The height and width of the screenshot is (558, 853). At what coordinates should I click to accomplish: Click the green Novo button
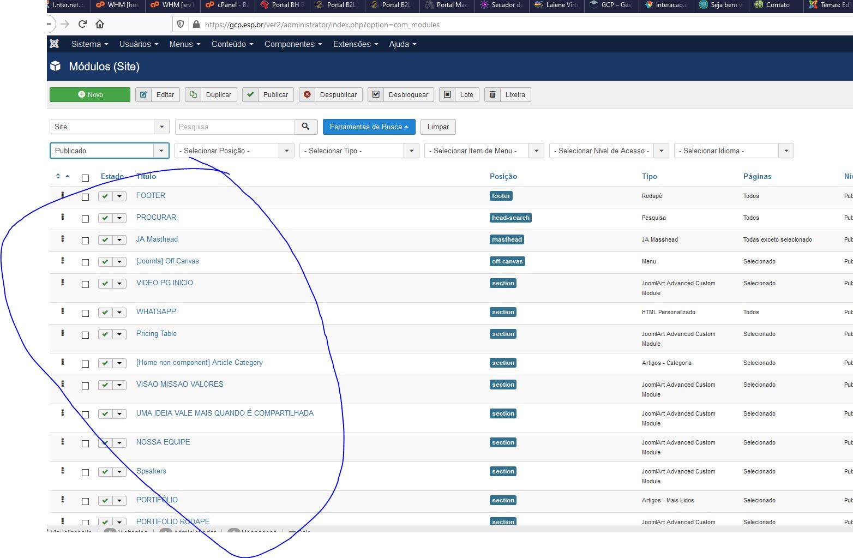[90, 94]
